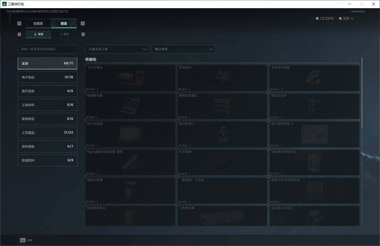Image resolution: width=380 pixels, height=246 pixels.
Task: Open the Alpha脑机实验数据-渡鸦 collectible card
Action: point(130,162)
